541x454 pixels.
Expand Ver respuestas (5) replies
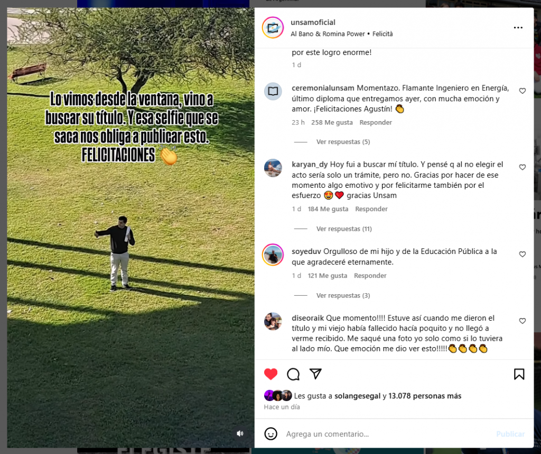coord(343,142)
